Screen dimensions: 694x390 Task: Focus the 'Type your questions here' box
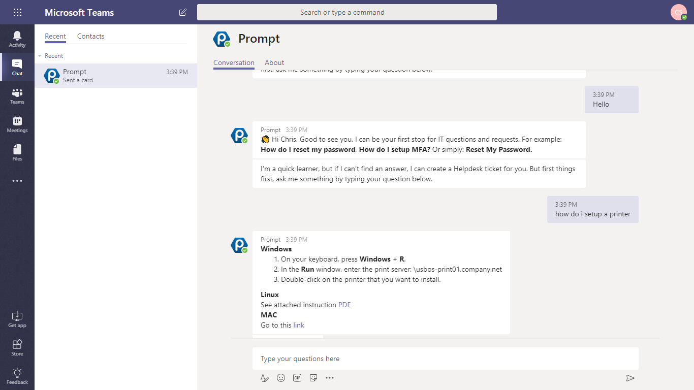click(x=446, y=359)
